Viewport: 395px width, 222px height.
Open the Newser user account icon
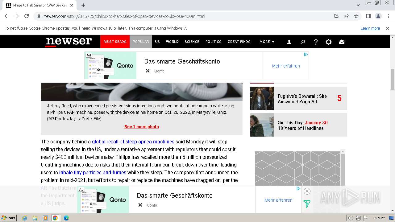click(x=289, y=42)
